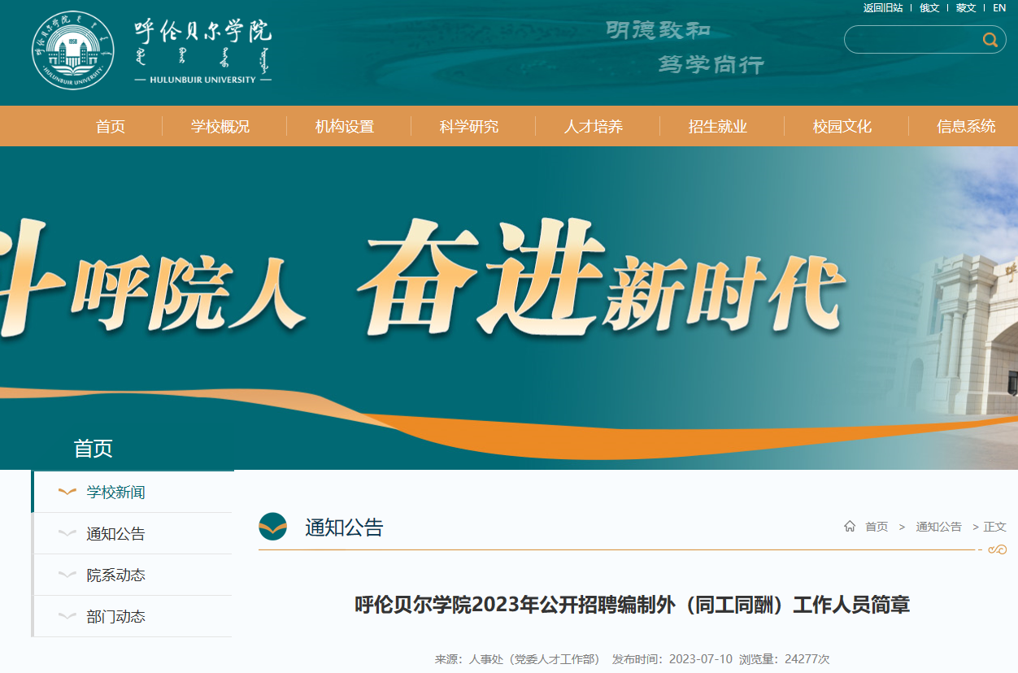
Task: Click the article title 呼伦贝尔学院2023年公开招聘
Action: (632, 605)
